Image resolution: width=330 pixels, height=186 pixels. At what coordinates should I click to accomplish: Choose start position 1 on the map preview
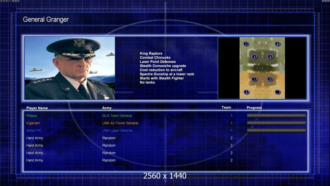pos(254,79)
